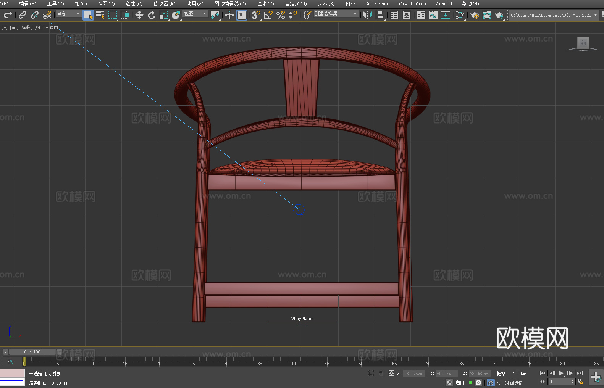Open the Schematic View icon

coord(460,15)
